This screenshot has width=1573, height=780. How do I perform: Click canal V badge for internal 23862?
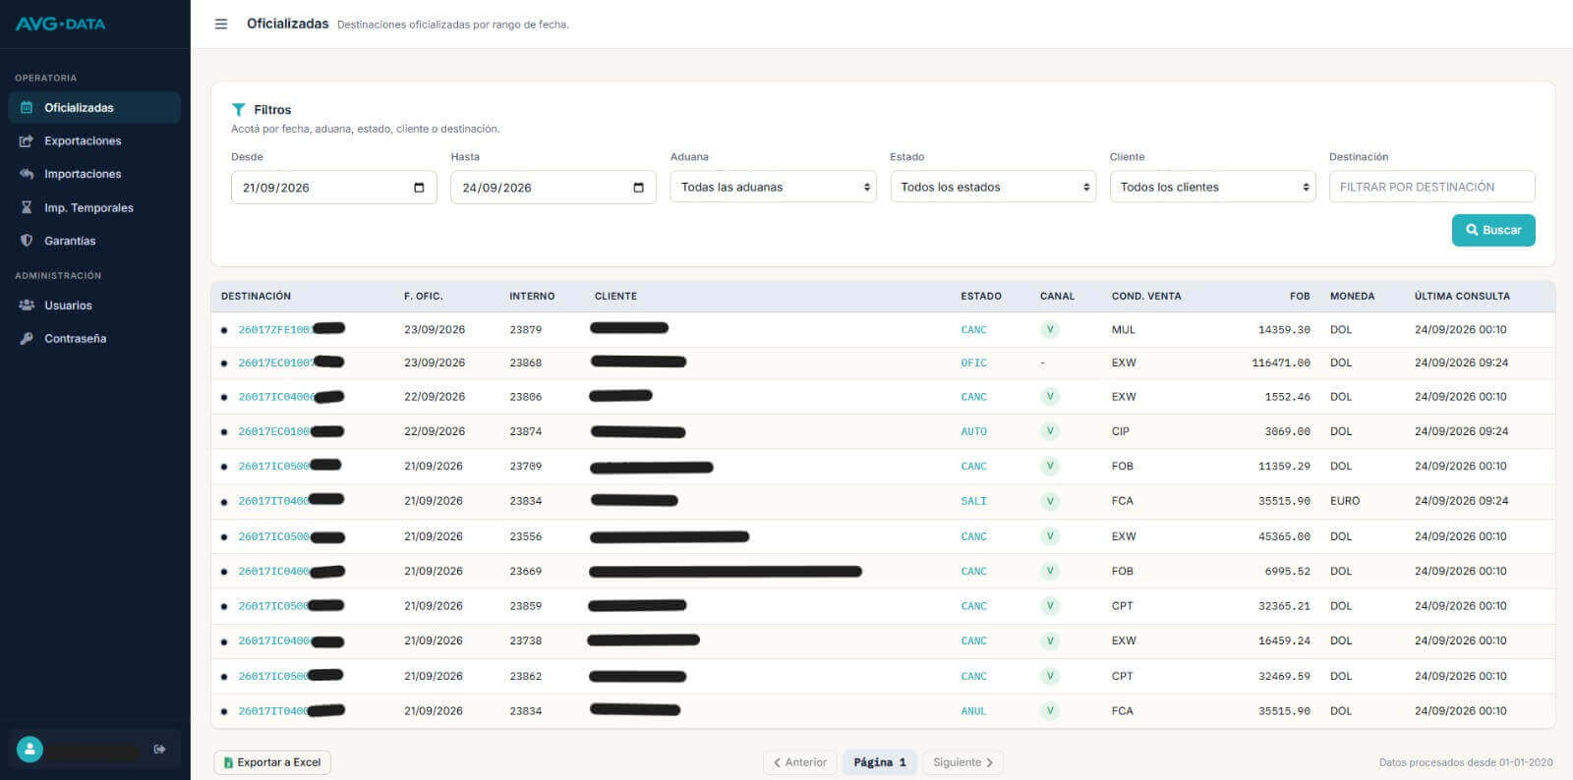pyautogui.click(x=1050, y=676)
